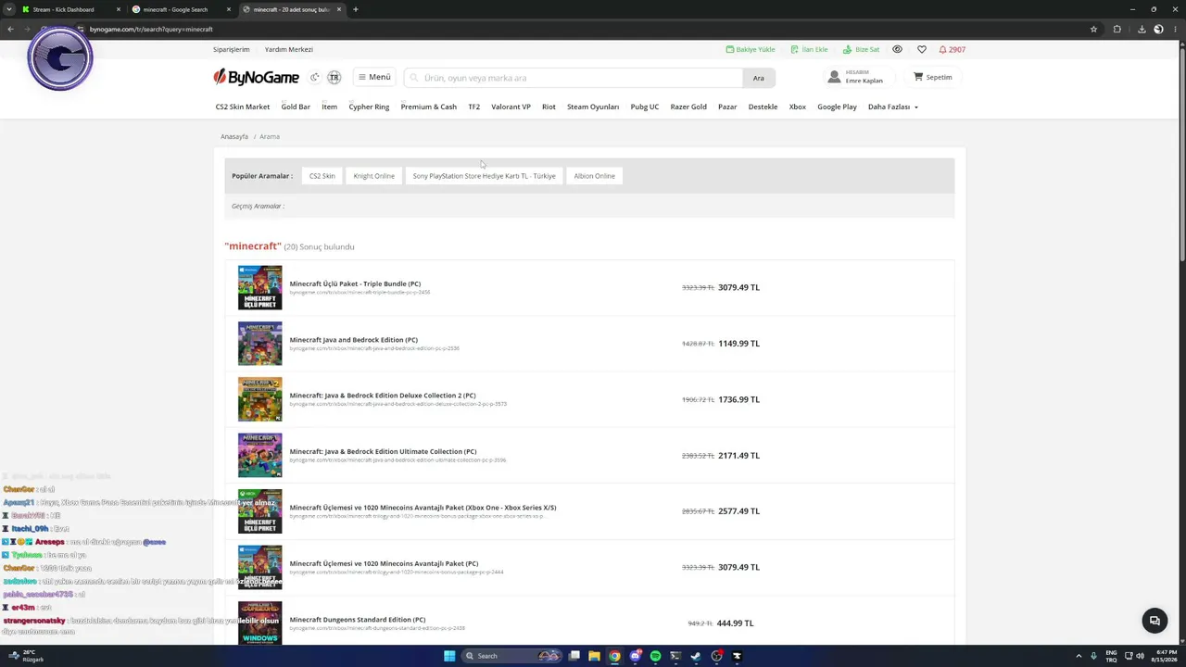Bookmark this page with star icon
The width and height of the screenshot is (1186, 667).
point(1093,29)
